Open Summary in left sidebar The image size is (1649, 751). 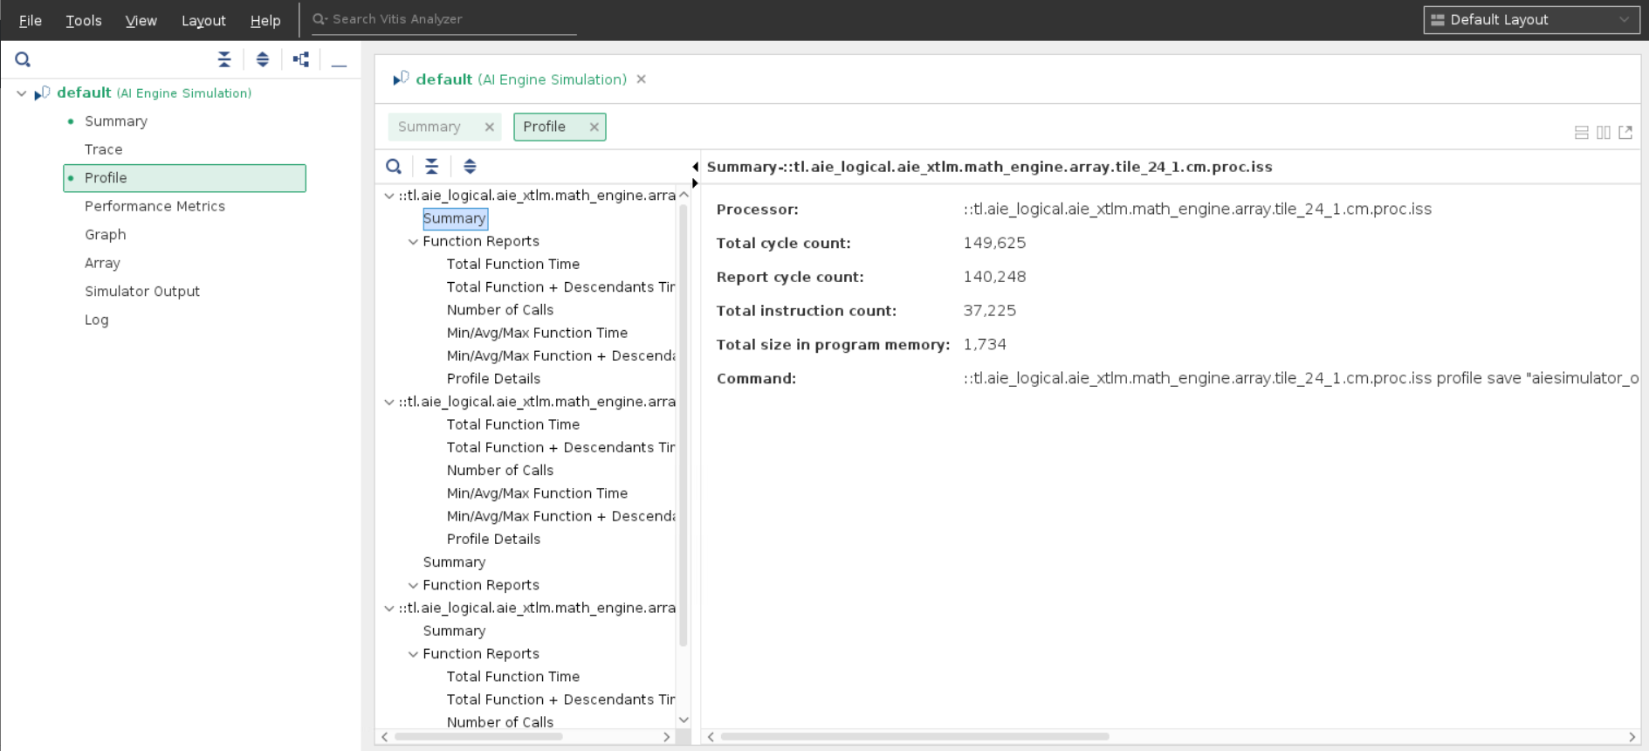tap(116, 121)
